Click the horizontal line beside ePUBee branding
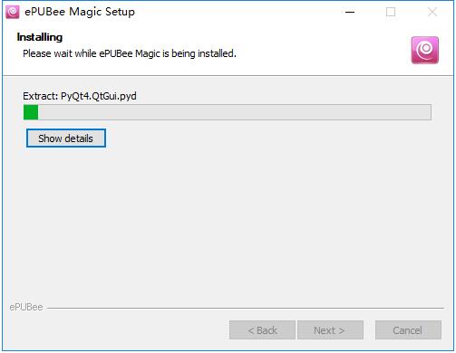This screenshot has width=456, height=353. [x=246, y=308]
